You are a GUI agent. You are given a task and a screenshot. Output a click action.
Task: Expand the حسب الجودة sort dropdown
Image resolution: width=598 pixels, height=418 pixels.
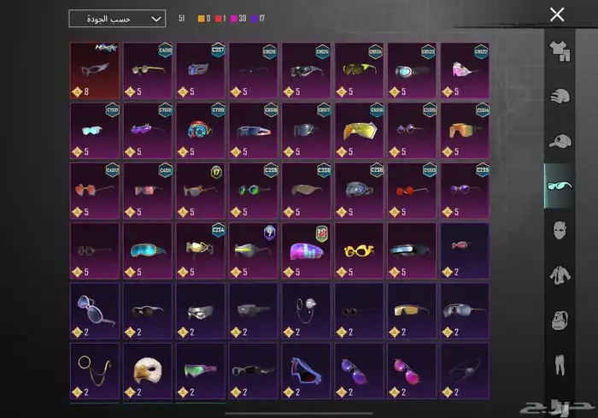[x=117, y=18]
